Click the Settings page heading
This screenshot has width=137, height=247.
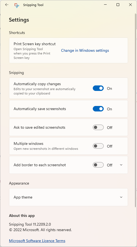[x=19, y=20]
